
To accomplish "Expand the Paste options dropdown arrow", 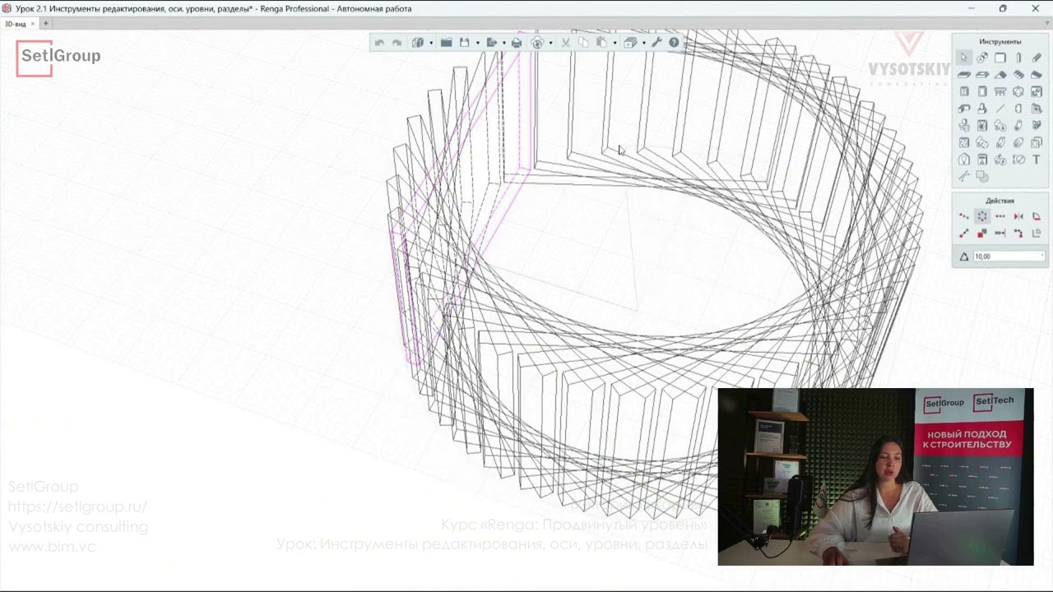I will (614, 44).
